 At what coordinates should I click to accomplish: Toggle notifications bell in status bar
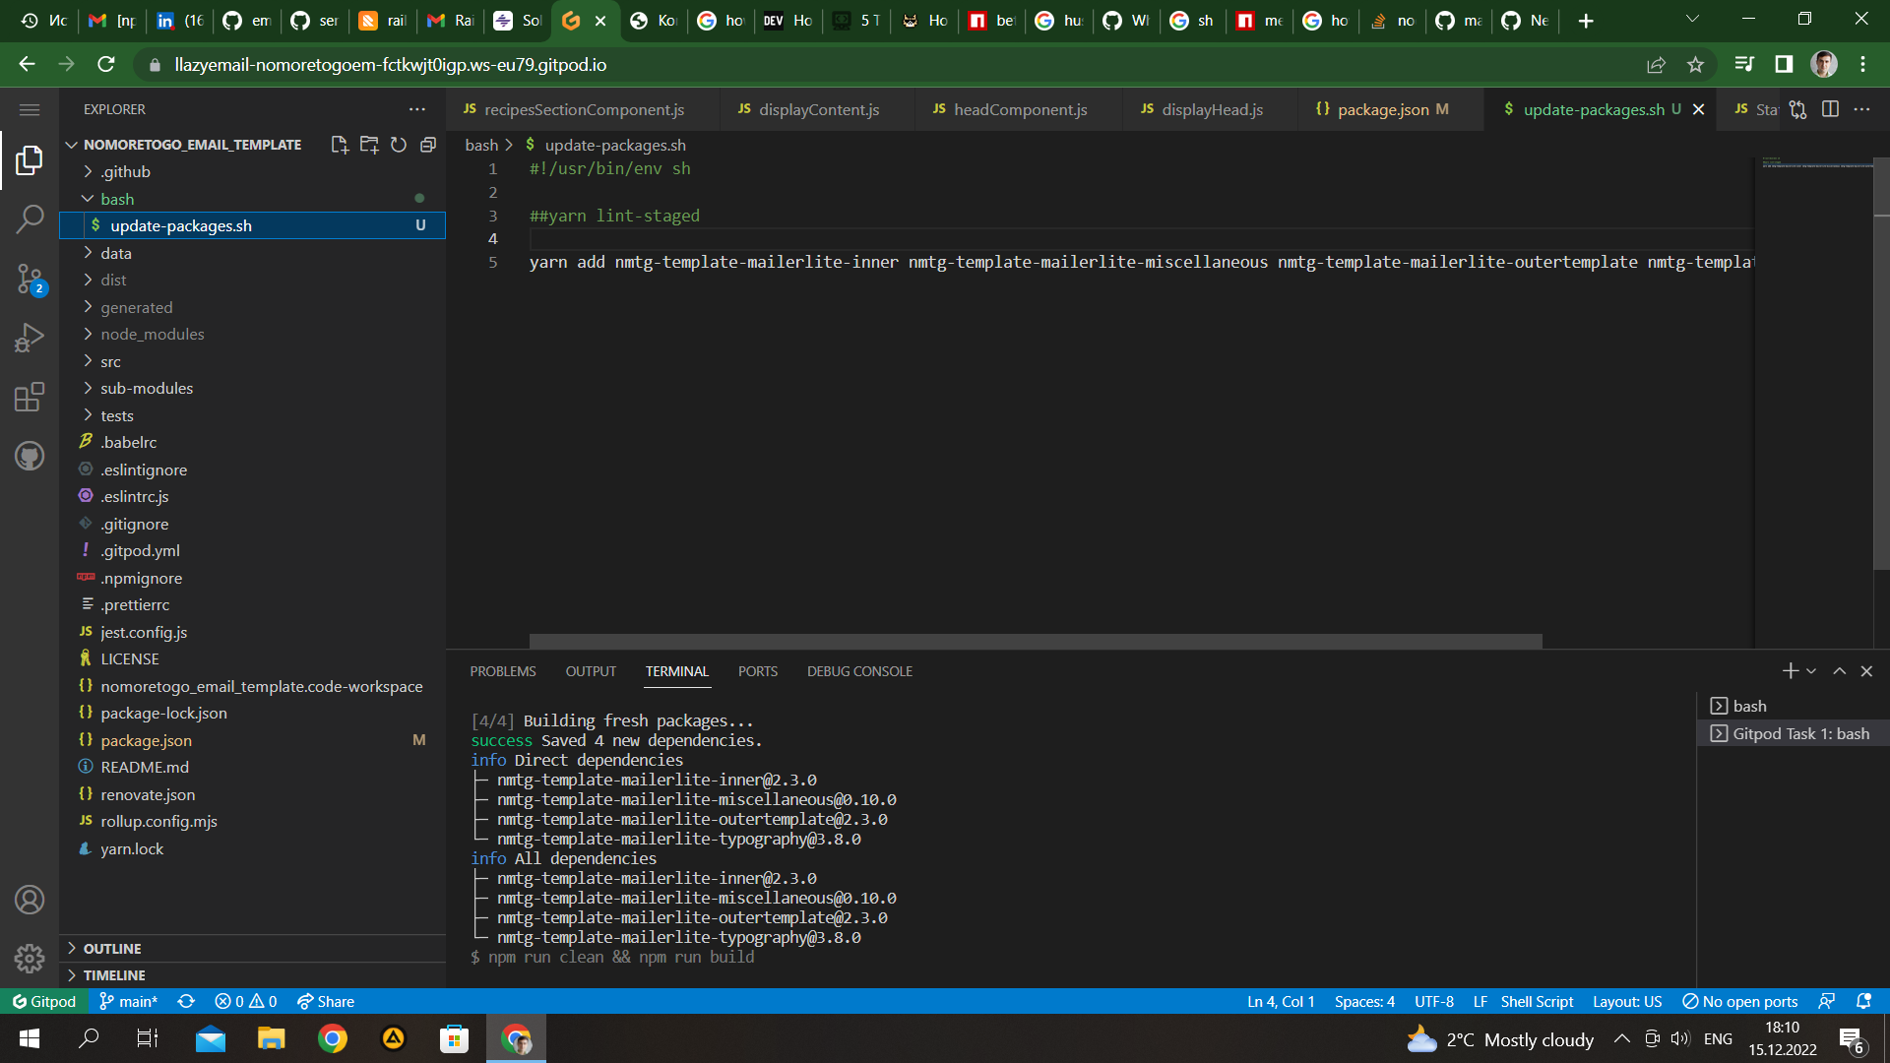point(1863,1001)
